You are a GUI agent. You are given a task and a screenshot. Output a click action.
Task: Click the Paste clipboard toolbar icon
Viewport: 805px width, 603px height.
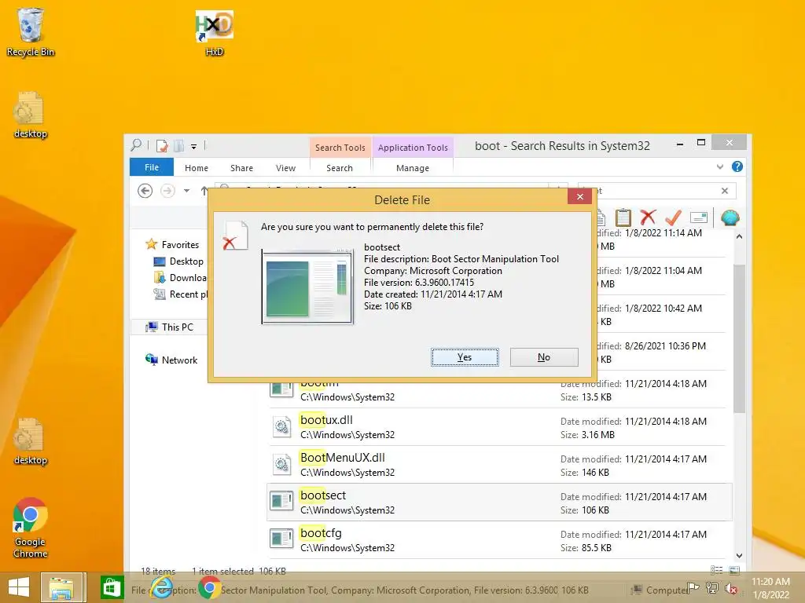pyautogui.click(x=623, y=217)
